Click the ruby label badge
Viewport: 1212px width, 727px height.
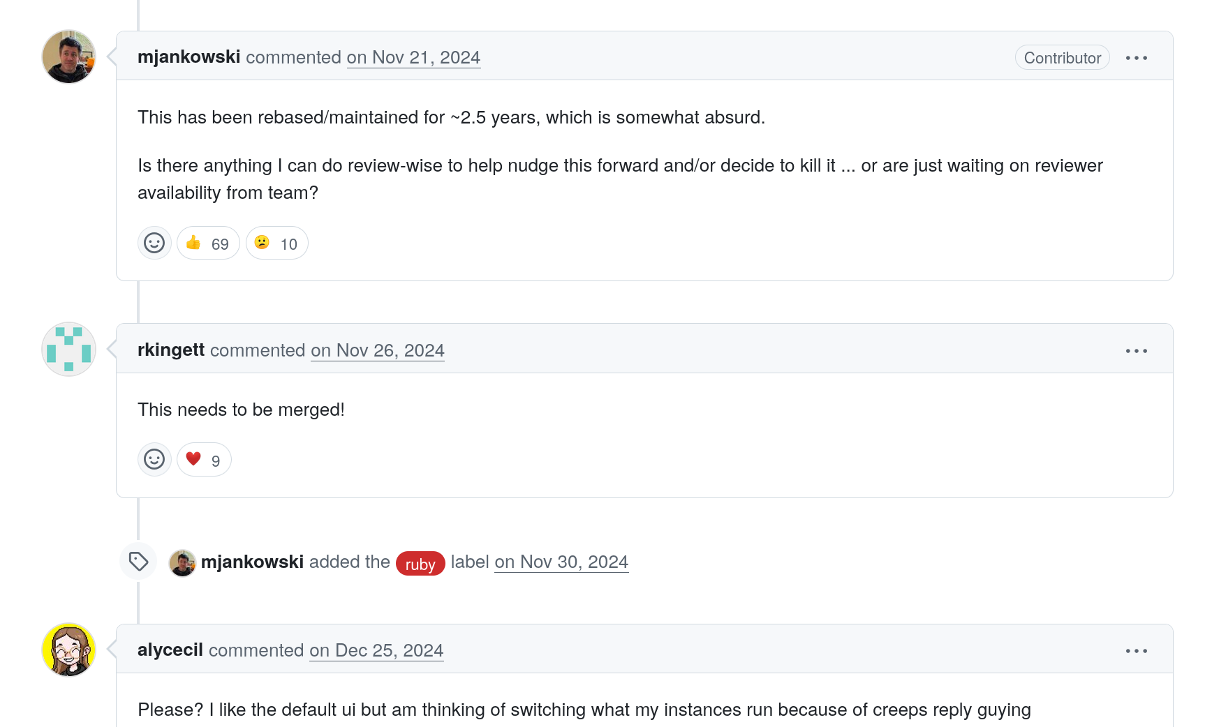(420, 564)
